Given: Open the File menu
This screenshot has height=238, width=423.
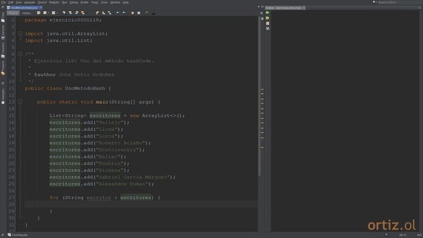Looking at the screenshot, I should [x=3, y=3].
